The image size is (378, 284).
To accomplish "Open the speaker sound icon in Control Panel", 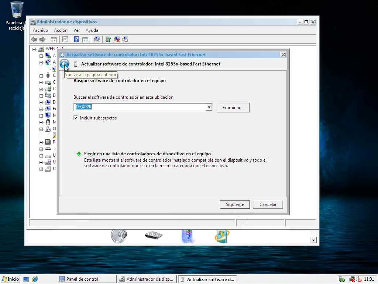I will click(x=119, y=236).
